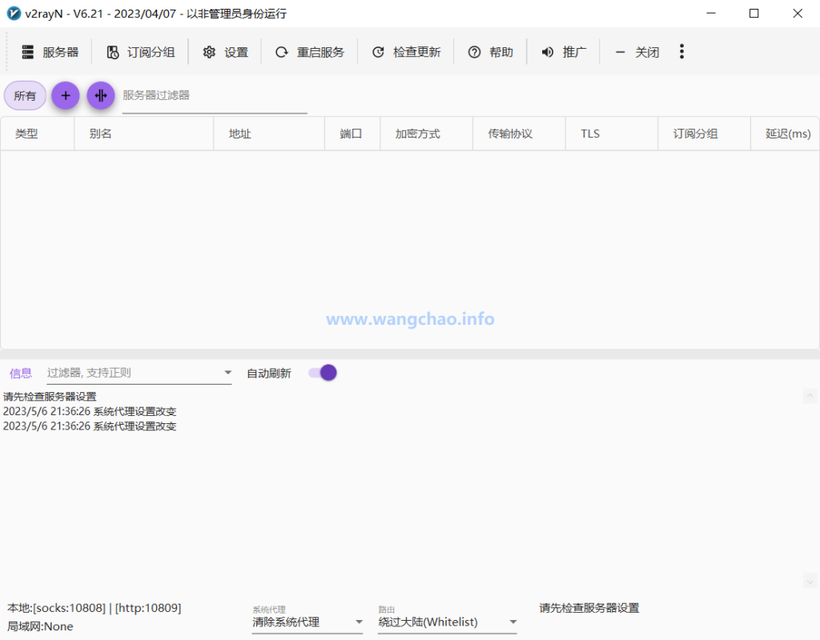
Task: Click the v2rayN app icon in title bar
Action: click(14, 14)
